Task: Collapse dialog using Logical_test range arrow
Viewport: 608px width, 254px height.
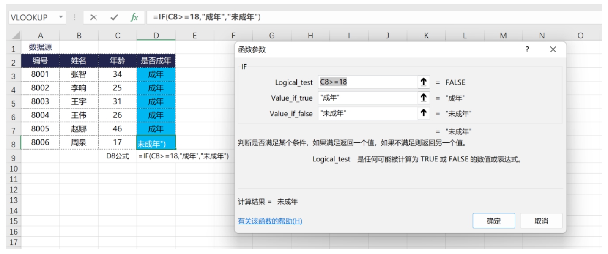Action: [x=423, y=82]
